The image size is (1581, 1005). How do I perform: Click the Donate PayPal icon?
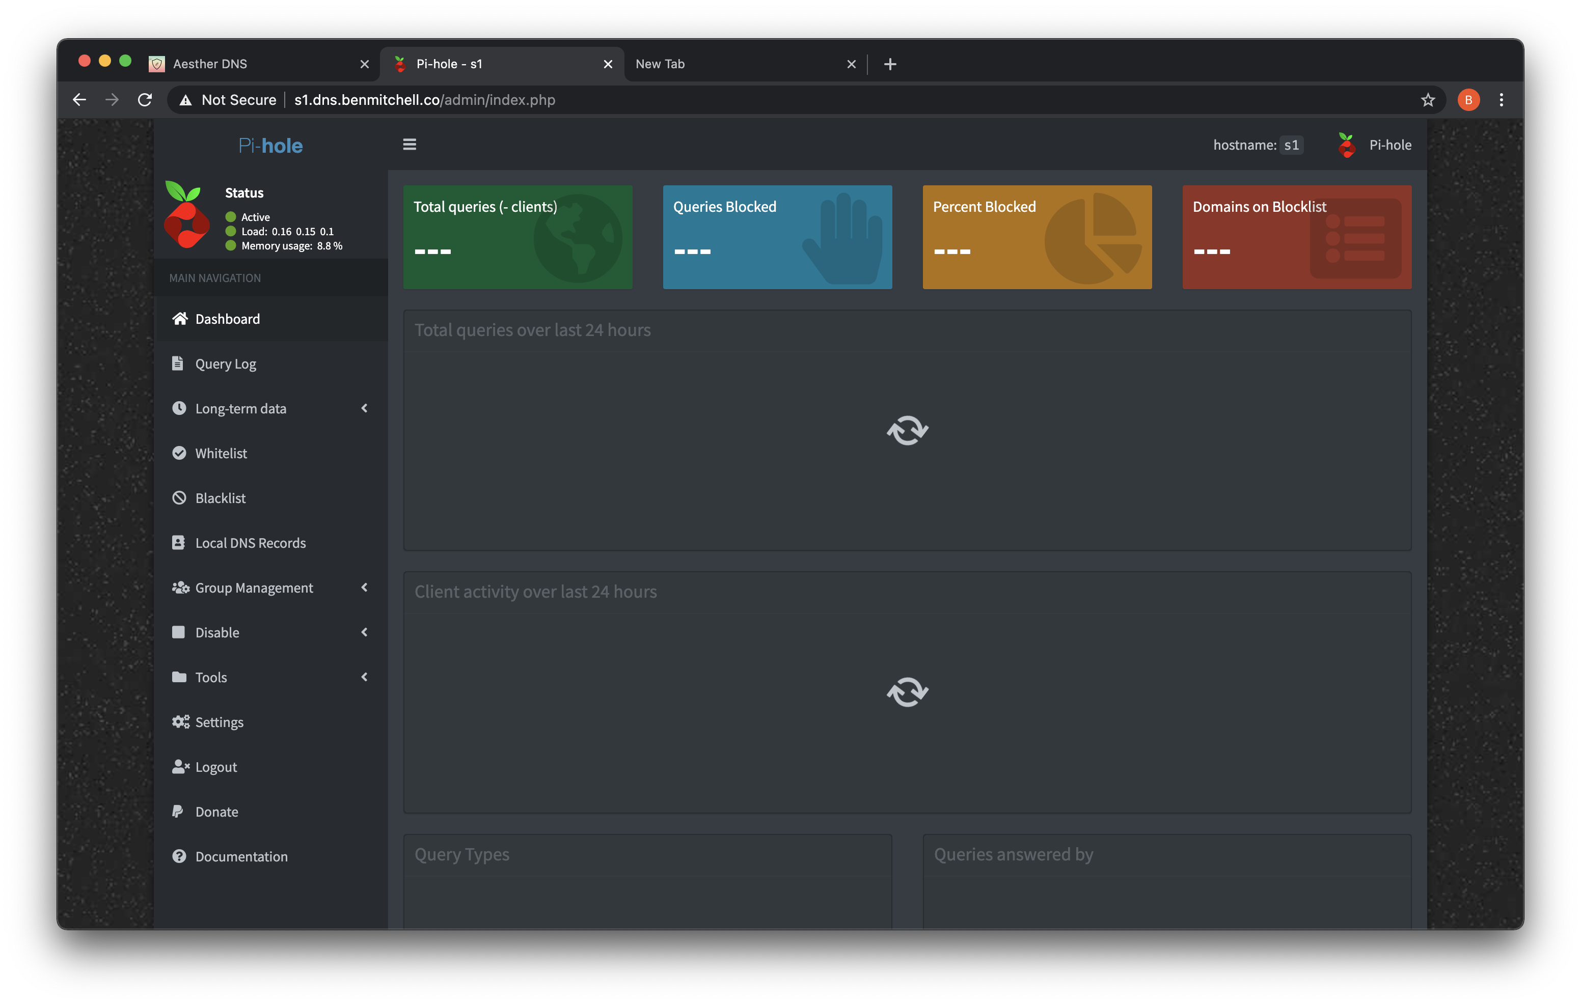[x=177, y=812]
